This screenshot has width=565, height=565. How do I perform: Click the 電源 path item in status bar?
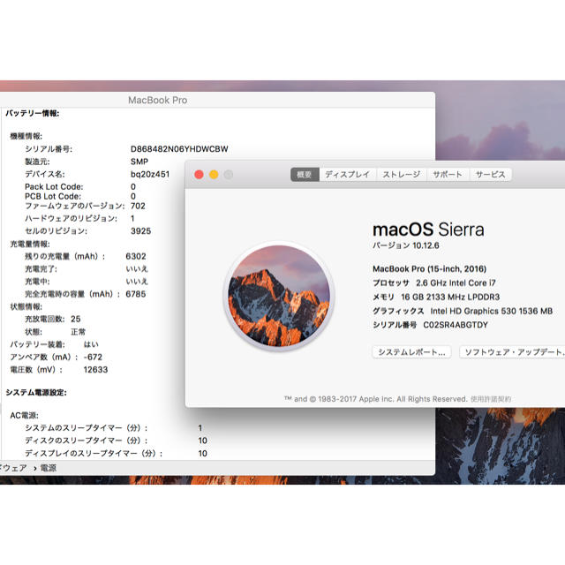tap(49, 468)
